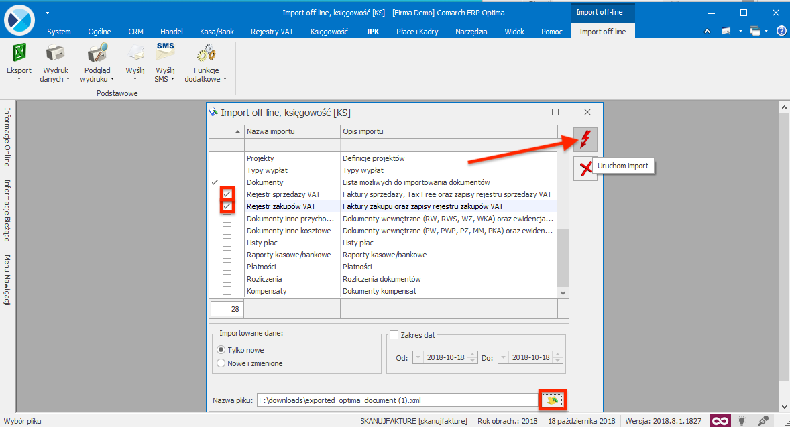This screenshot has height=427, width=790.
Task: Enable Zakres dat filtering
Action: 394,334
